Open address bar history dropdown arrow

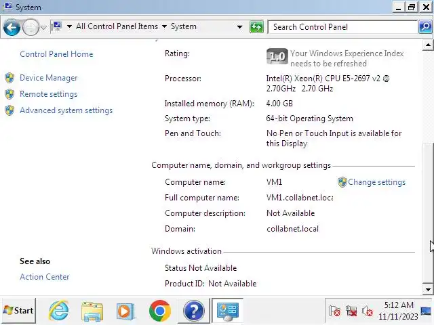click(239, 27)
